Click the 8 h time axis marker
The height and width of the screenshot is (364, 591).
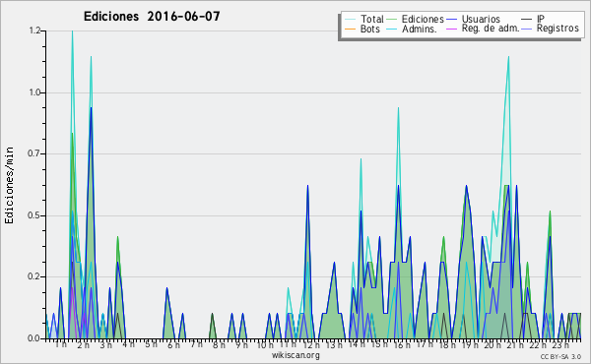click(219, 344)
